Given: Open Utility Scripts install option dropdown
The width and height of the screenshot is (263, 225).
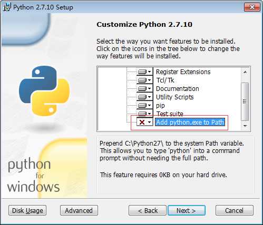Looking at the screenshot, I should tap(144, 97).
